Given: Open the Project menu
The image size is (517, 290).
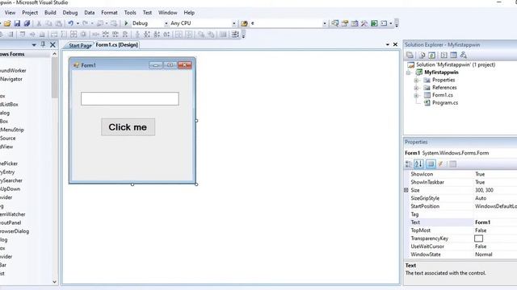Looking at the screenshot, I should tap(30, 13).
